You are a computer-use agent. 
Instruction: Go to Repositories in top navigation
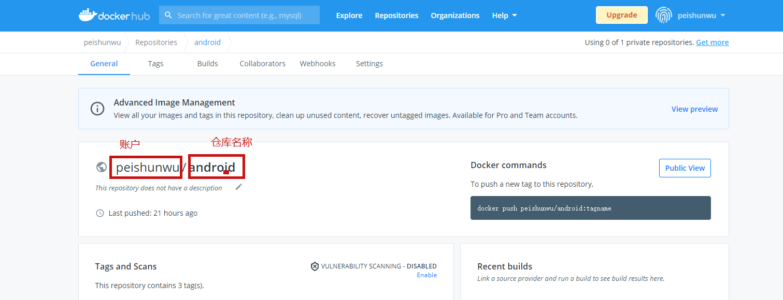coord(396,16)
